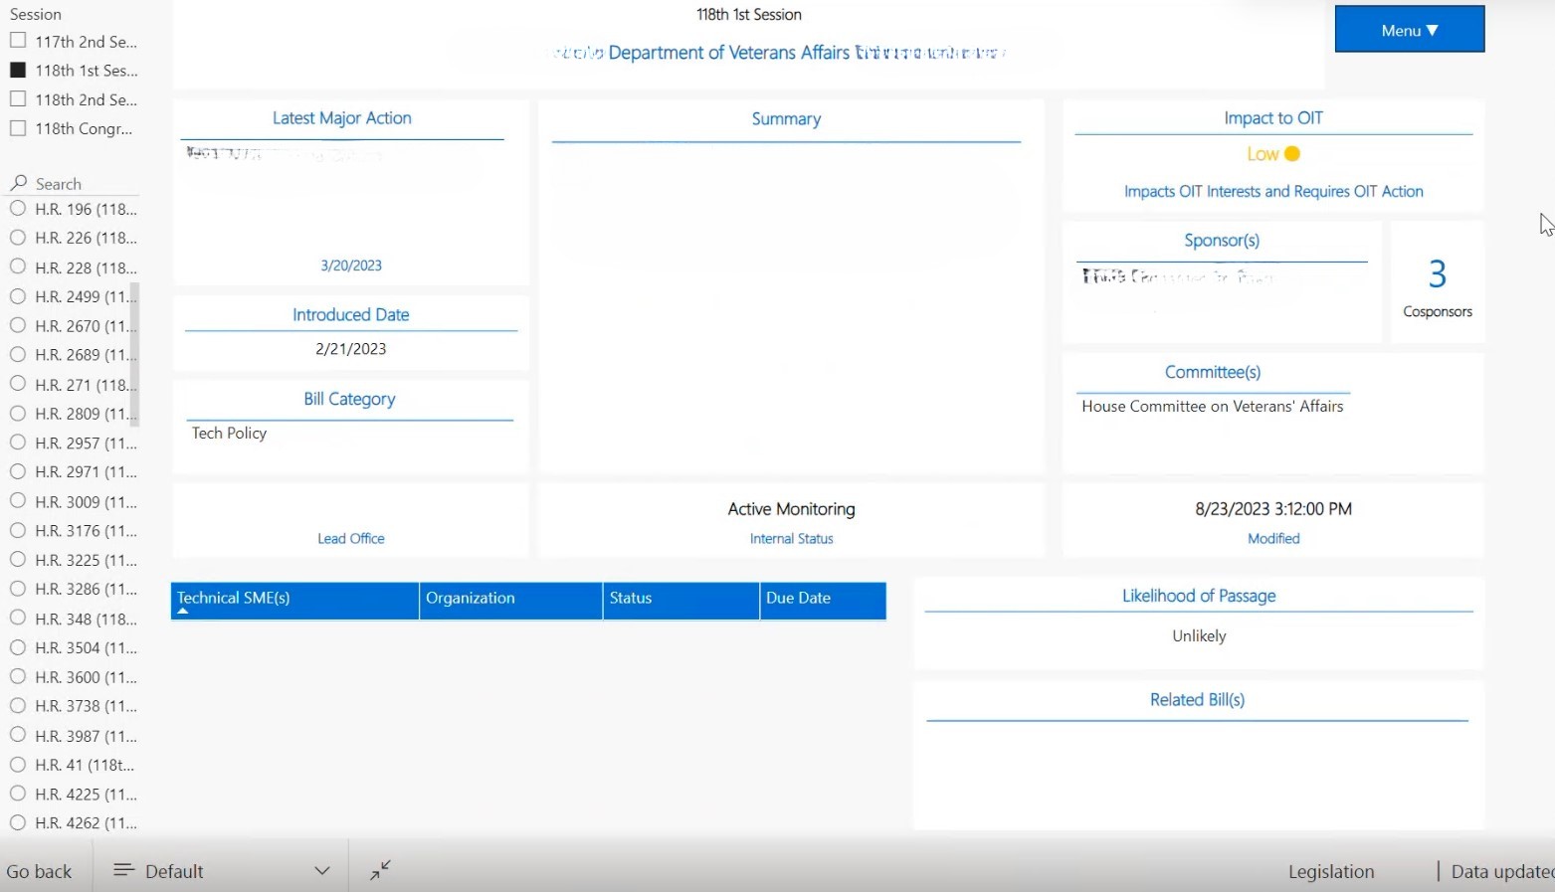Check the 118th Congress checkbox
This screenshot has width=1555, height=892.
click(18, 127)
